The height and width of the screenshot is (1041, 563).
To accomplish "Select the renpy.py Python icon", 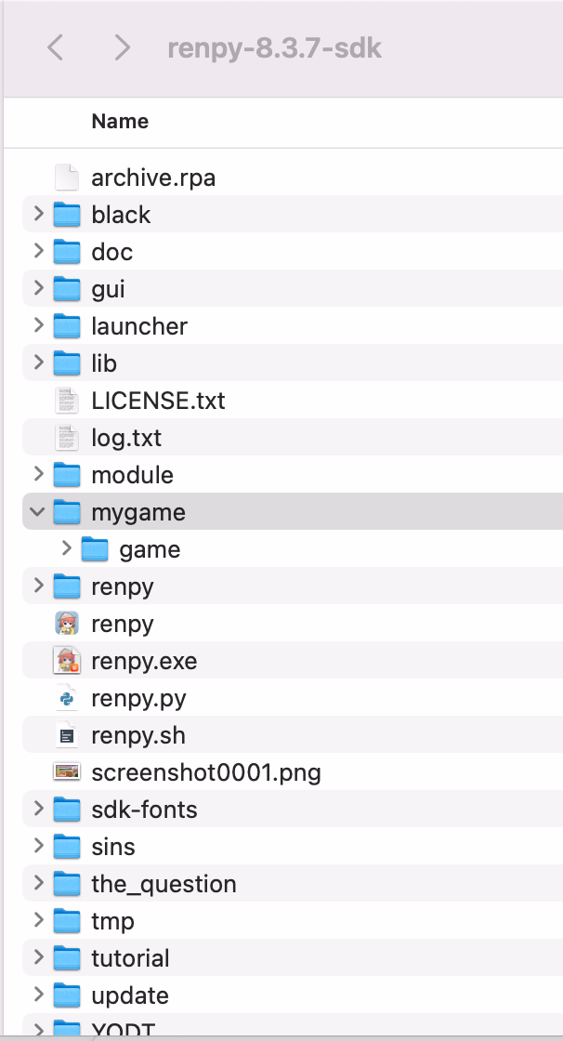I will point(66,698).
